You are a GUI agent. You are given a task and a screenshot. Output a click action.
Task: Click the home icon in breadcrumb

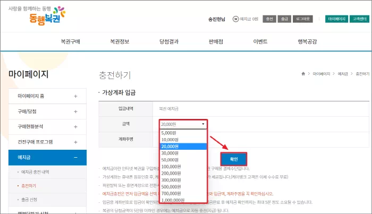coord(303,74)
